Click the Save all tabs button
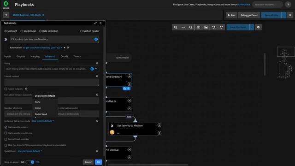This screenshot has width=295, height=166. (x=271, y=15)
